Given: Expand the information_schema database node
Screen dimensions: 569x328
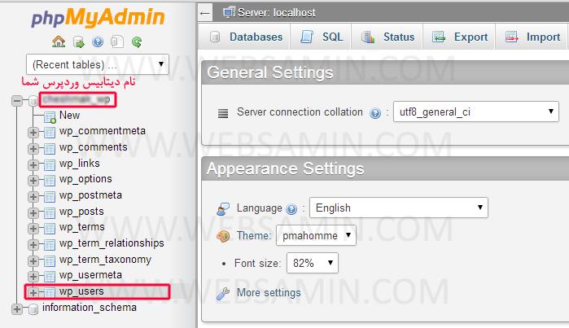Looking at the screenshot, I should [17, 309].
